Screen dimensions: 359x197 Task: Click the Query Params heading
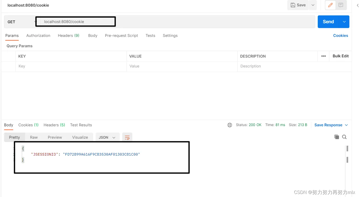point(19,46)
